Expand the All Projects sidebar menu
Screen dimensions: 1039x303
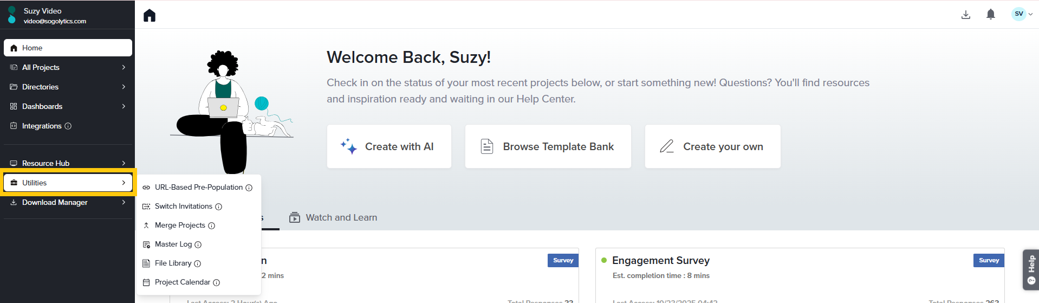tap(124, 67)
